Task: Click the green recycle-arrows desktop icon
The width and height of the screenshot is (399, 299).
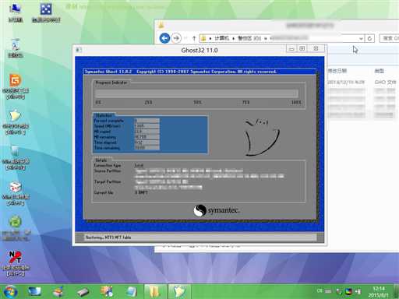Action: 16,227
